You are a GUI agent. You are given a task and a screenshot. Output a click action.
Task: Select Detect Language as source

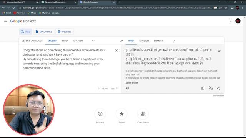(x=32, y=41)
